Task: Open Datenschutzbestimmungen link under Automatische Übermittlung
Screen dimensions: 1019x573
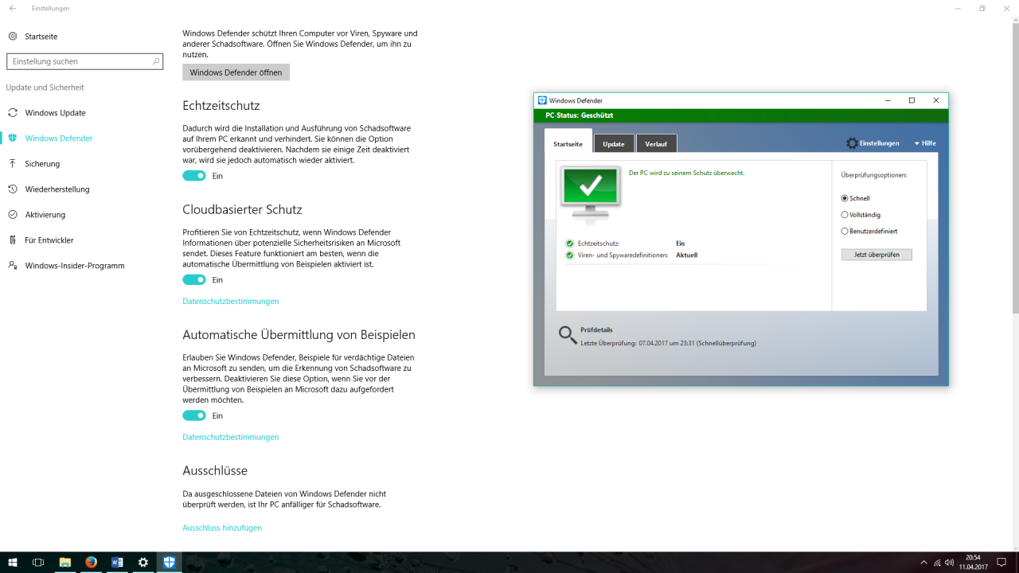Action: pyautogui.click(x=231, y=437)
